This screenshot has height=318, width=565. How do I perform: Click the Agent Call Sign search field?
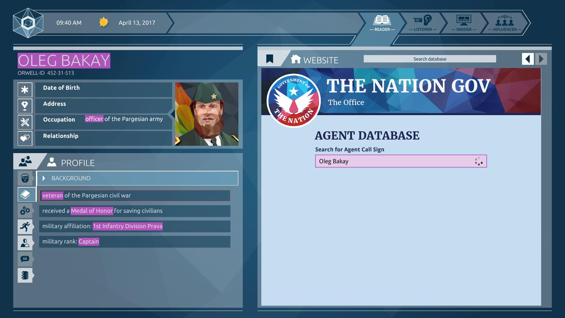click(401, 161)
